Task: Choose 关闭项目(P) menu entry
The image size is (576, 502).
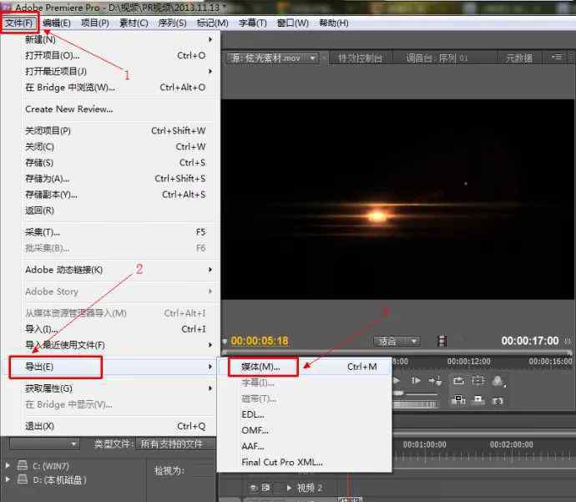Action: 119,131
